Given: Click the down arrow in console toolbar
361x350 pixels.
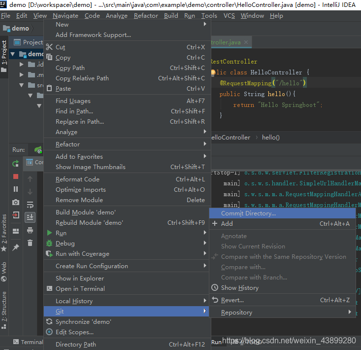Looking at the screenshot, I should 30,192.
